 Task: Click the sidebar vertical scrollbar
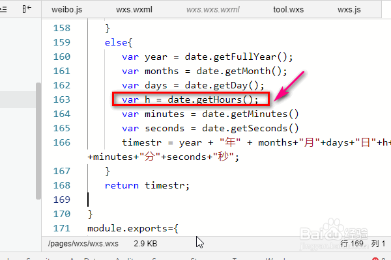point(38,141)
